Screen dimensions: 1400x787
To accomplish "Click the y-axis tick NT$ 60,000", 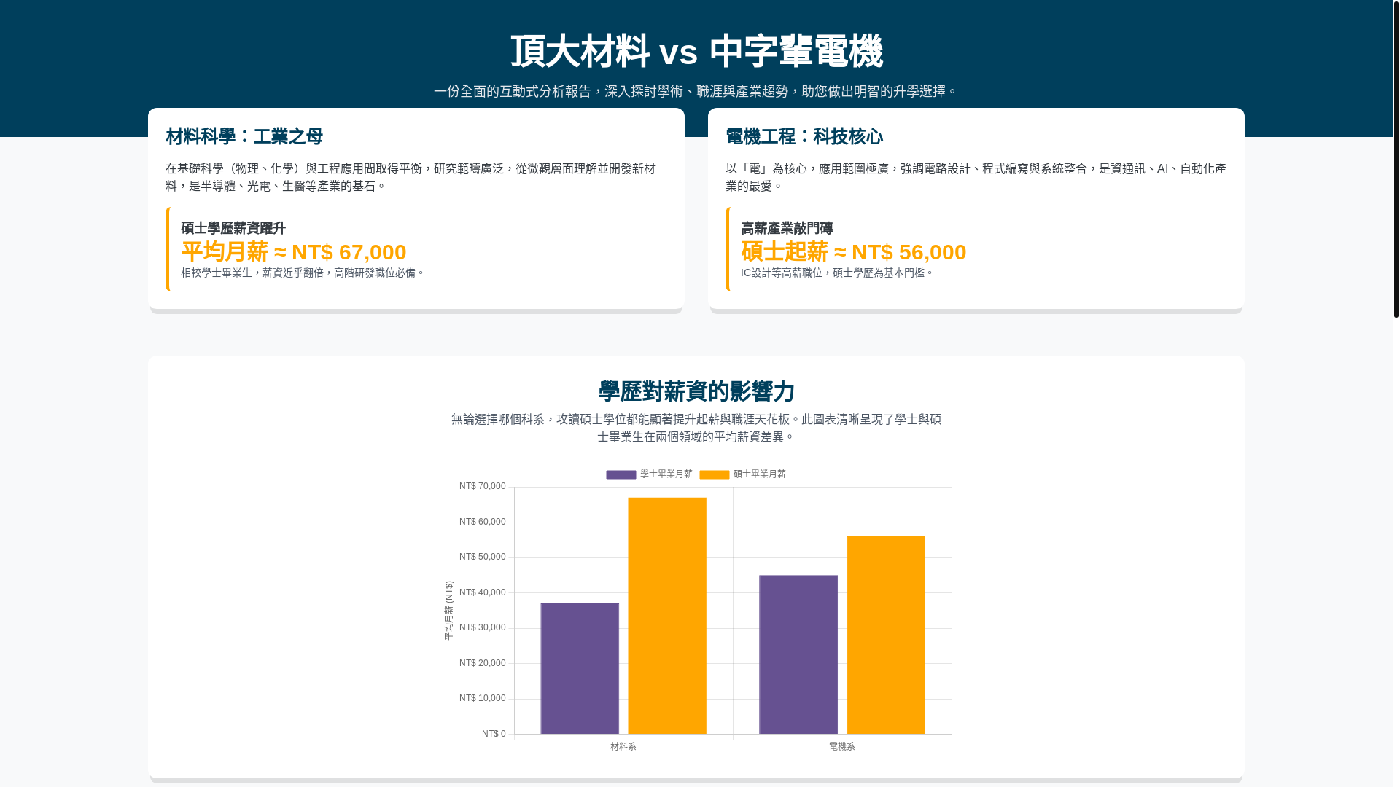I will (x=483, y=522).
